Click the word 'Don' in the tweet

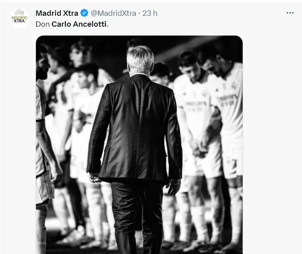click(x=42, y=24)
